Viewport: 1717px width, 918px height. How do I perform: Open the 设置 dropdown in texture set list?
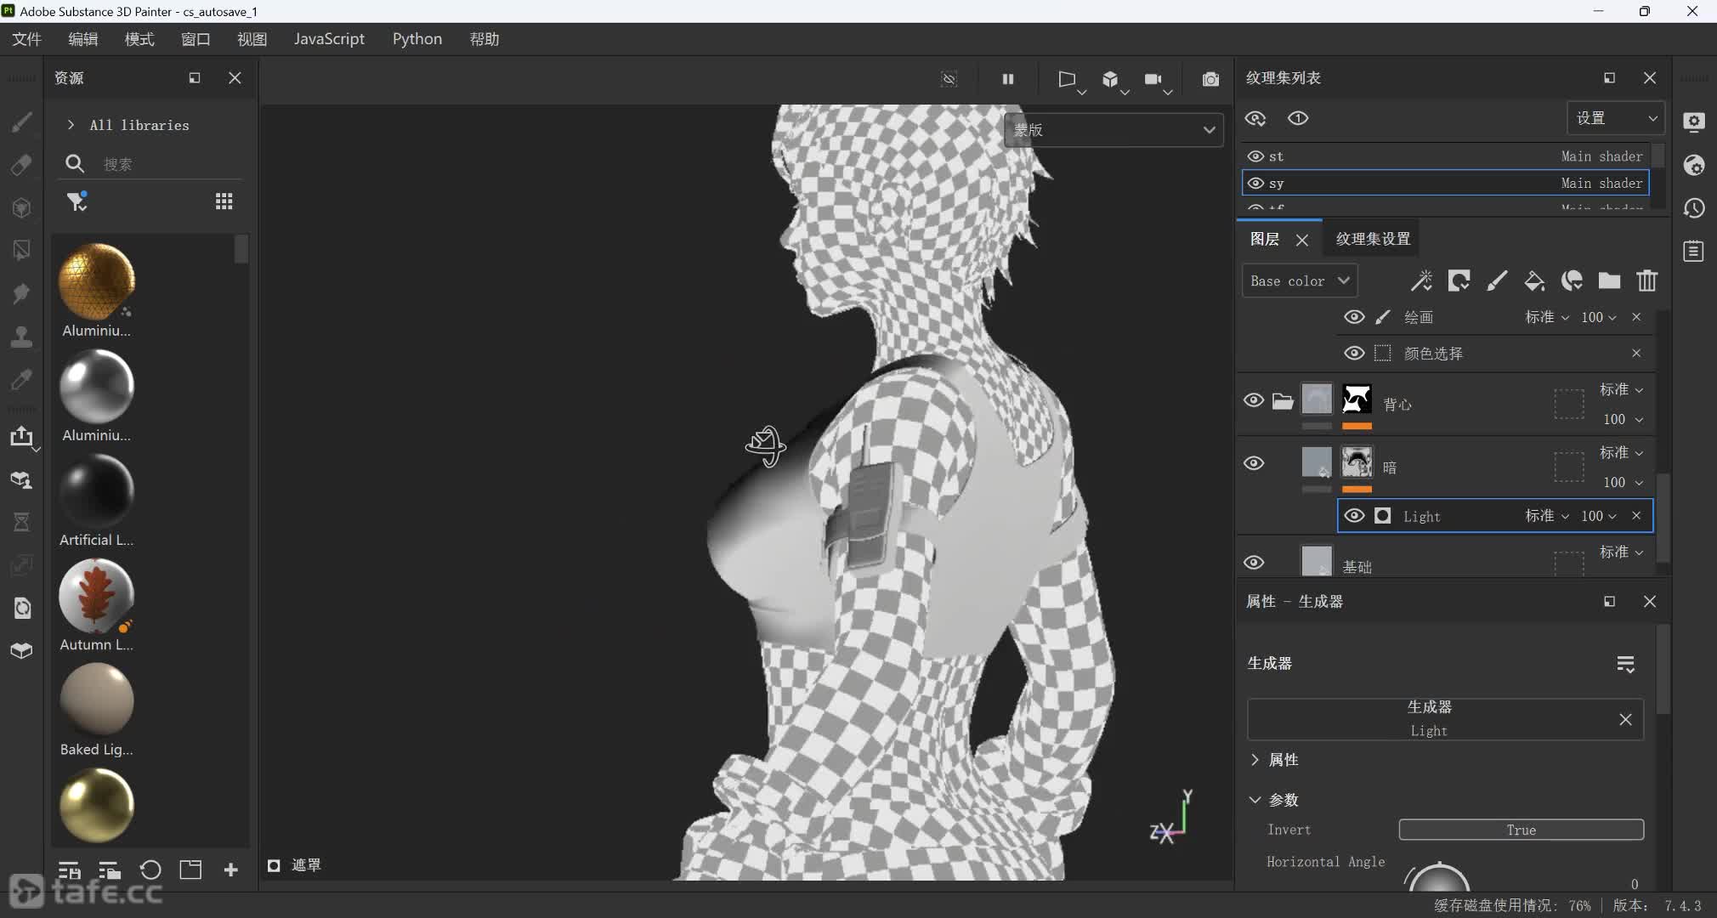tap(1615, 118)
